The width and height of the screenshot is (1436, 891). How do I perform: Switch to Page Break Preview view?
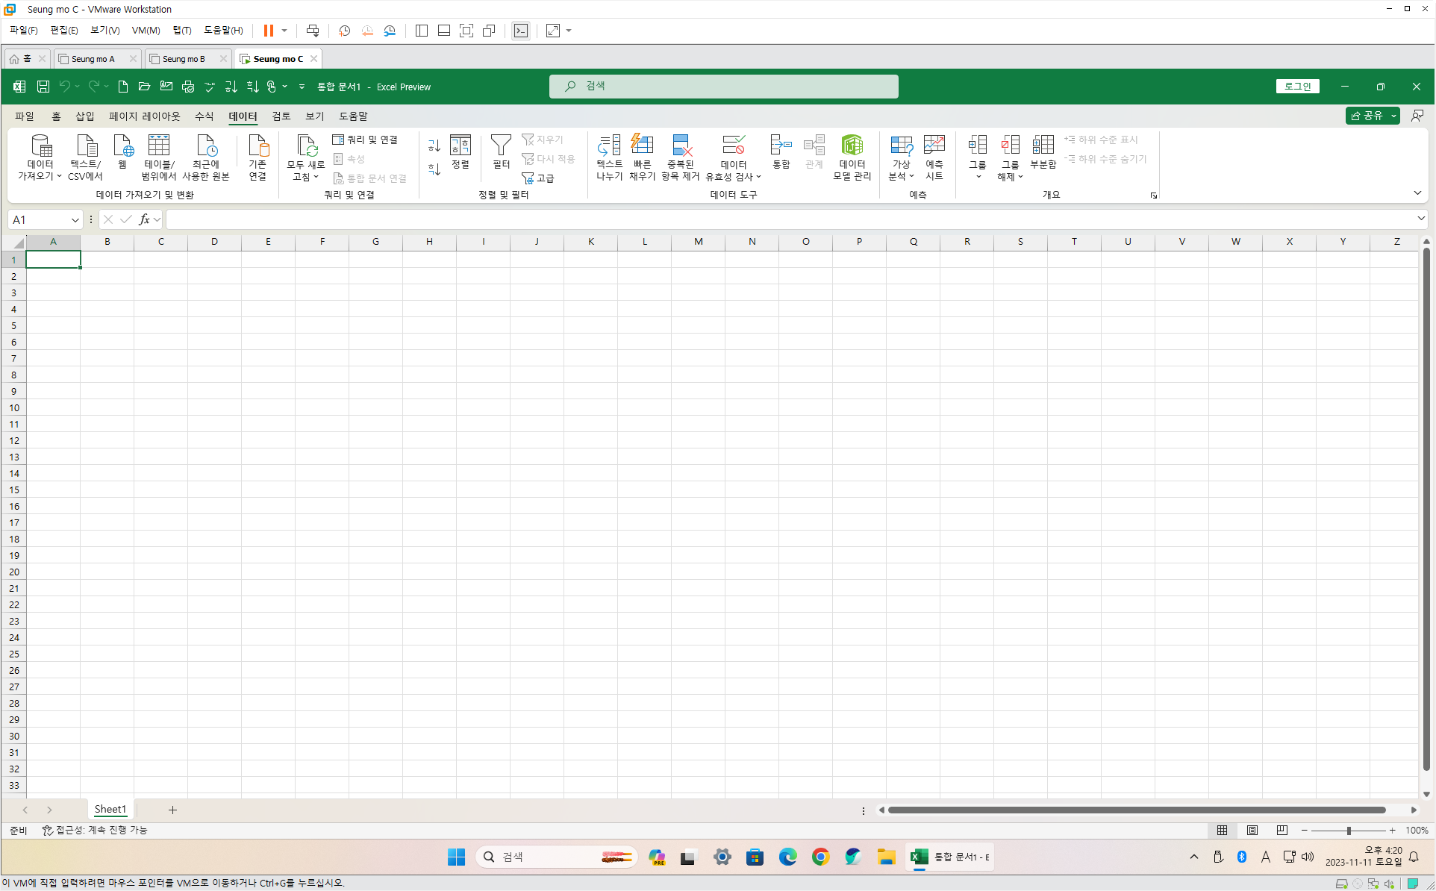[x=1282, y=830]
